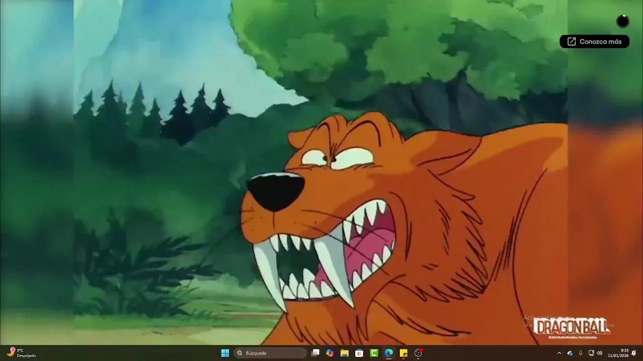Open the notifications bell icon
The height and width of the screenshot is (361, 643).
point(634,353)
